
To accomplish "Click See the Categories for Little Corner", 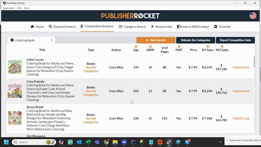I will (x=91, y=69).
